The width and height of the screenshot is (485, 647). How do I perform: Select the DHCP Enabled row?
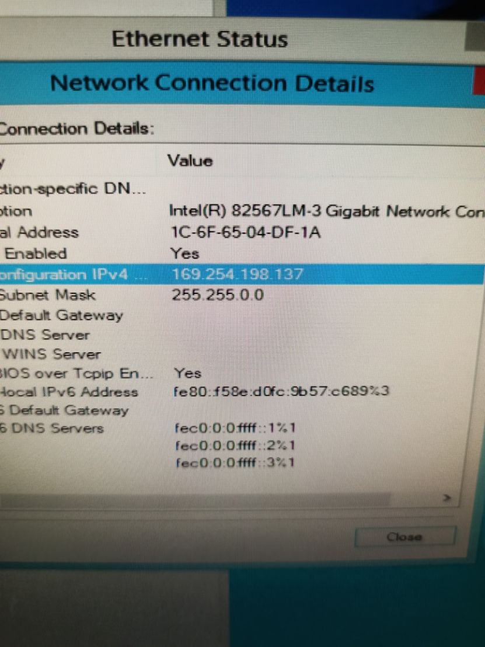[x=242, y=253]
